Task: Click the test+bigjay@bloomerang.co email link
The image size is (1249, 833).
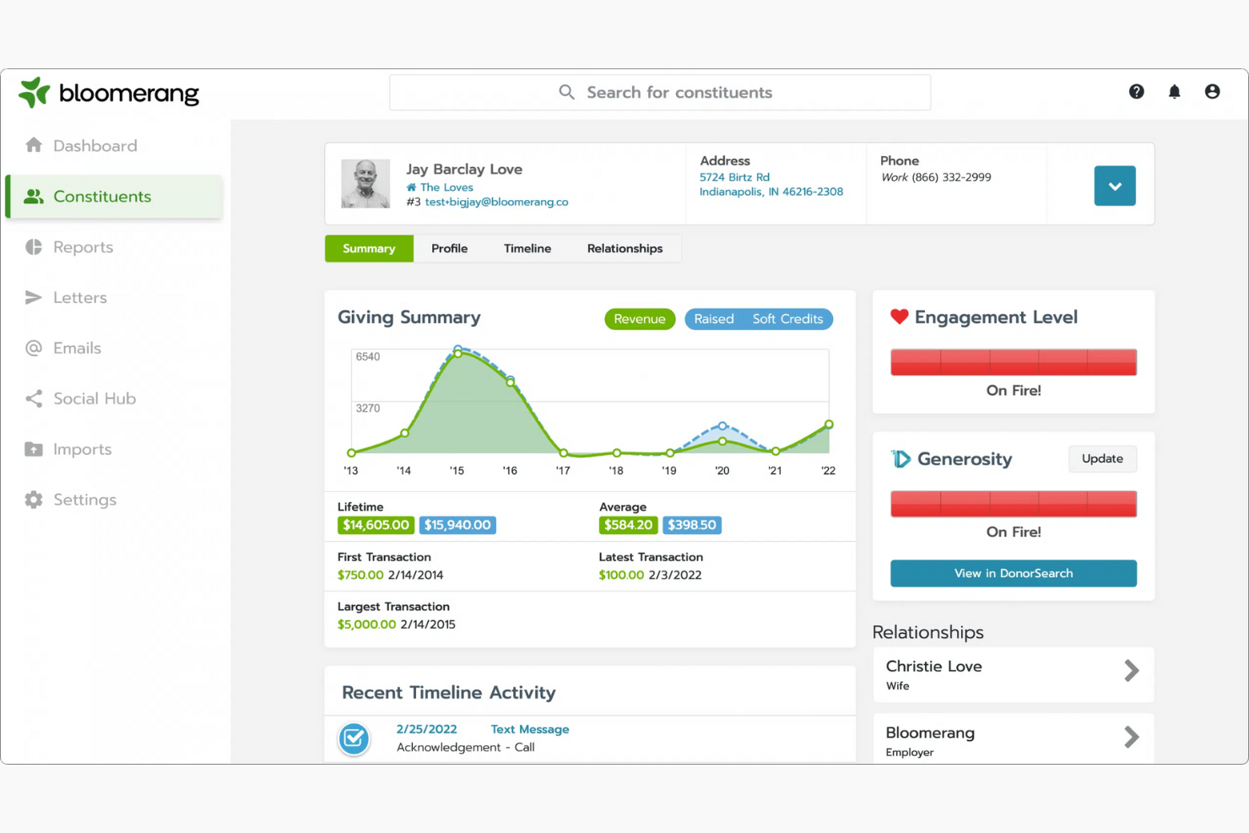Action: (496, 202)
